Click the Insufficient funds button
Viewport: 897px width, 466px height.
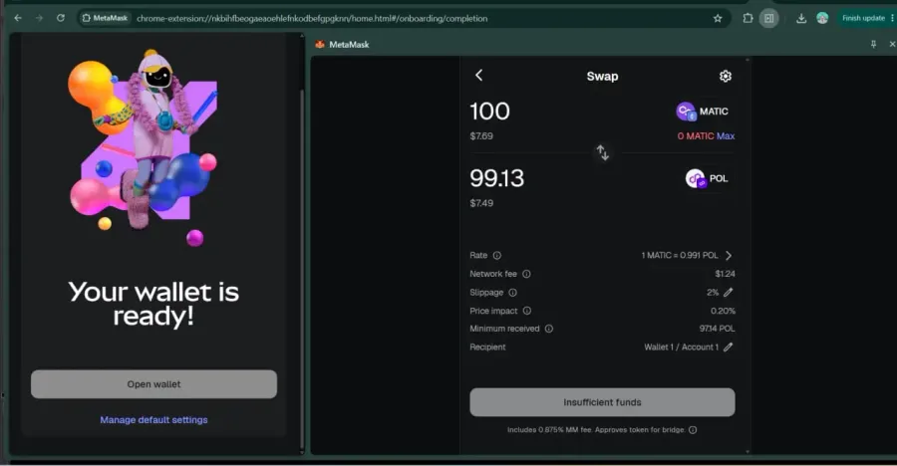(x=602, y=402)
